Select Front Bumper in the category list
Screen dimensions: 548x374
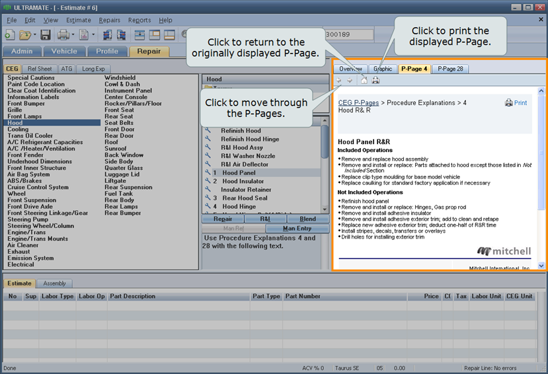[x=26, y=104]
